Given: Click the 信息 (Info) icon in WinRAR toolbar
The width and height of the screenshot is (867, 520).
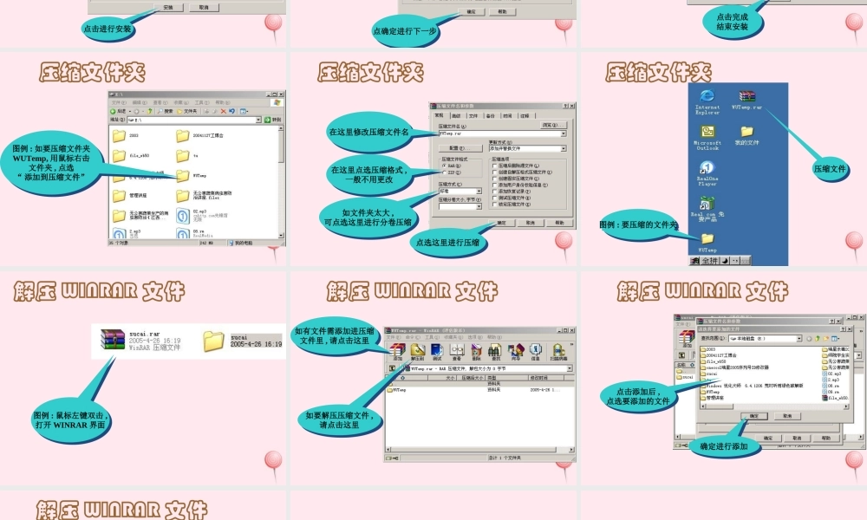Looking at the screenshot, I should pos(535,352).
